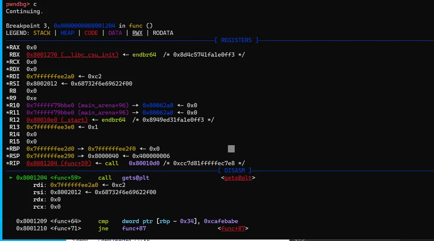Click the CODE label in the legend
This screenshot has width=434, height=241.
tap(91, 33)
